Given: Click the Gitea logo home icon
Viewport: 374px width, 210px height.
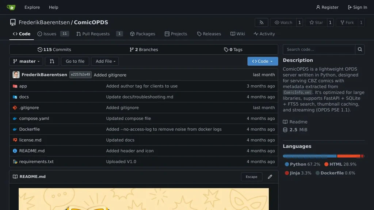Looking at the screenshot, I should [11, 7].
